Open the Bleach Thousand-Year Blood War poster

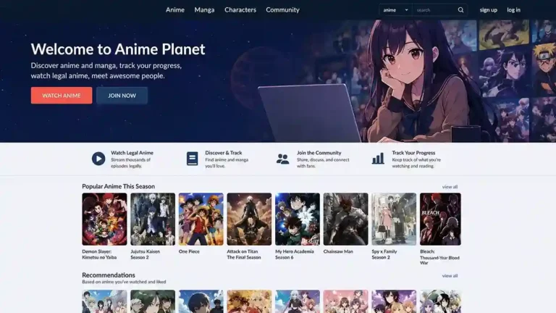click(x=440, y=219)
